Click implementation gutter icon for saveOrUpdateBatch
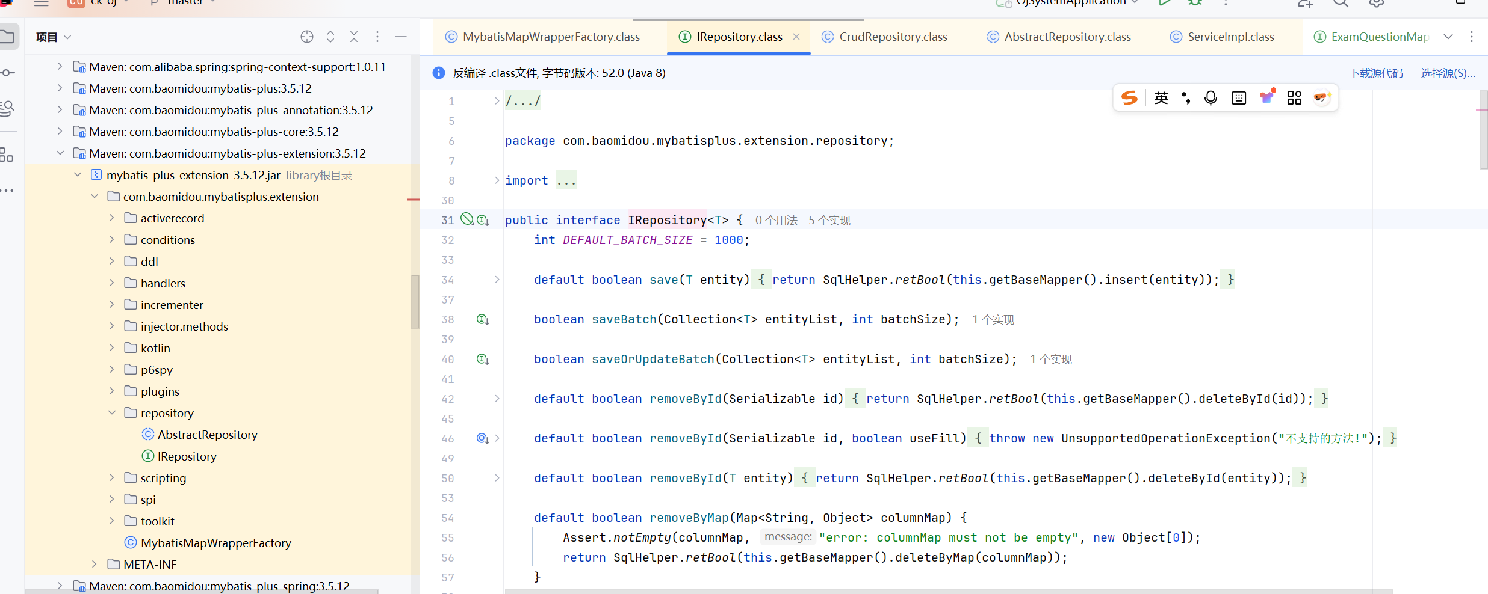The image size is (1488, 594). (483, 359)
